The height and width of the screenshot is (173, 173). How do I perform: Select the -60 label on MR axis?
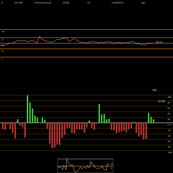[169, 142]
